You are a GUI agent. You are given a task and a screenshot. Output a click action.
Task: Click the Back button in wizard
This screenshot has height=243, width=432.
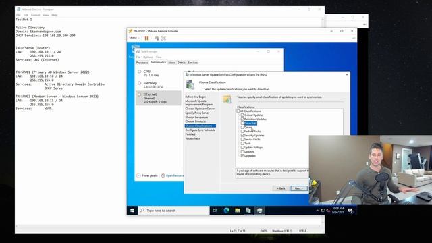tap(281, 188)
